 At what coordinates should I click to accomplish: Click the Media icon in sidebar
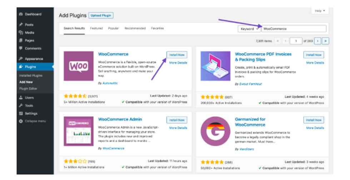21,33
